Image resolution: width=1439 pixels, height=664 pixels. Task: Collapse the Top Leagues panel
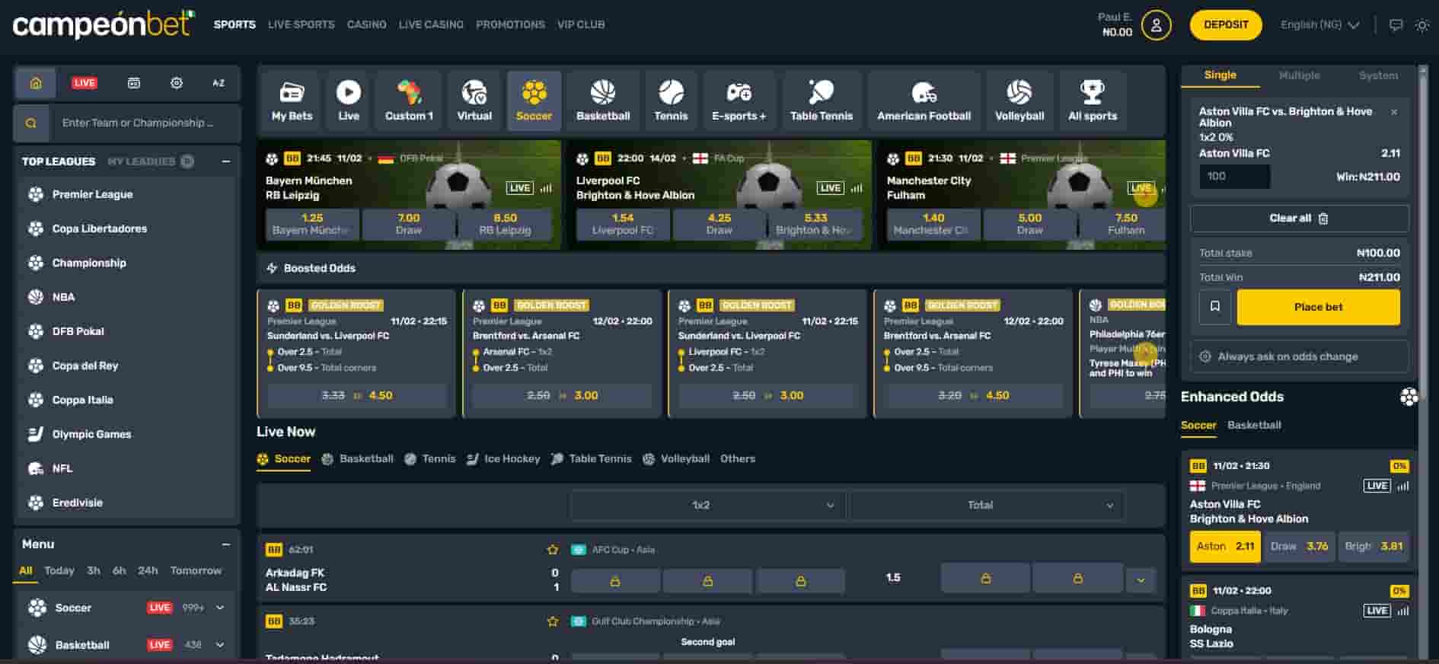(x=225, y=161)
